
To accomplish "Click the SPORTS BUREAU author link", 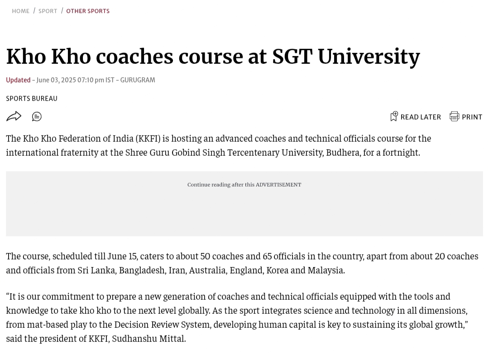I will (x=32, y=99).
